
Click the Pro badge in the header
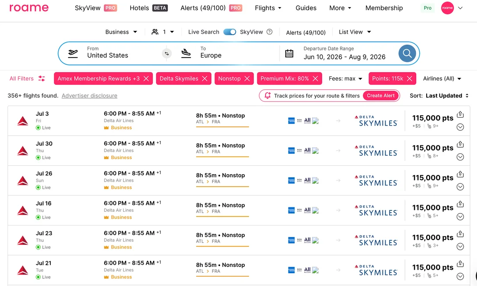pos(428,8)
